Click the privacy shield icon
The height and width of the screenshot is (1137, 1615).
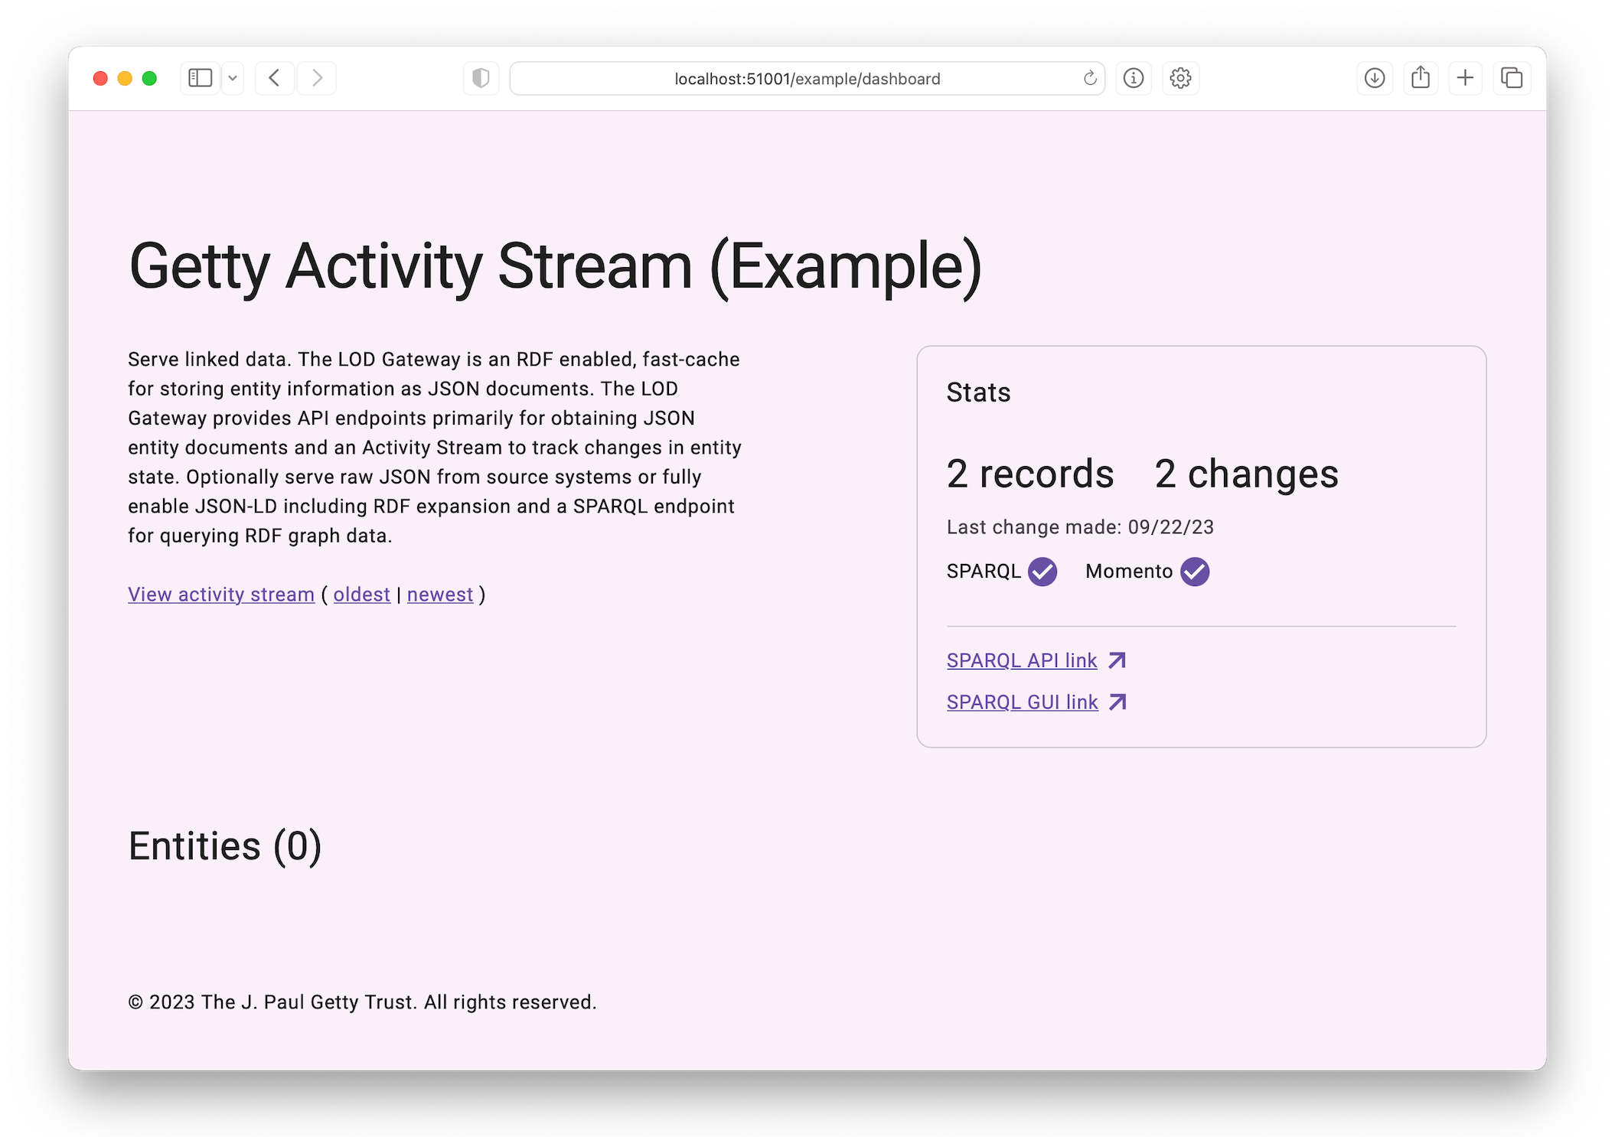[x=481, y=78]
